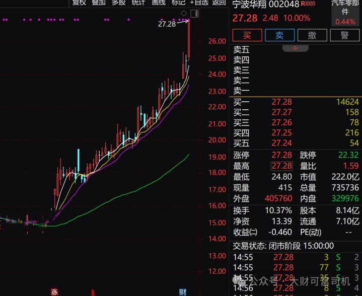
Task: Click the 20.00 price axis label
Action: 217,140
